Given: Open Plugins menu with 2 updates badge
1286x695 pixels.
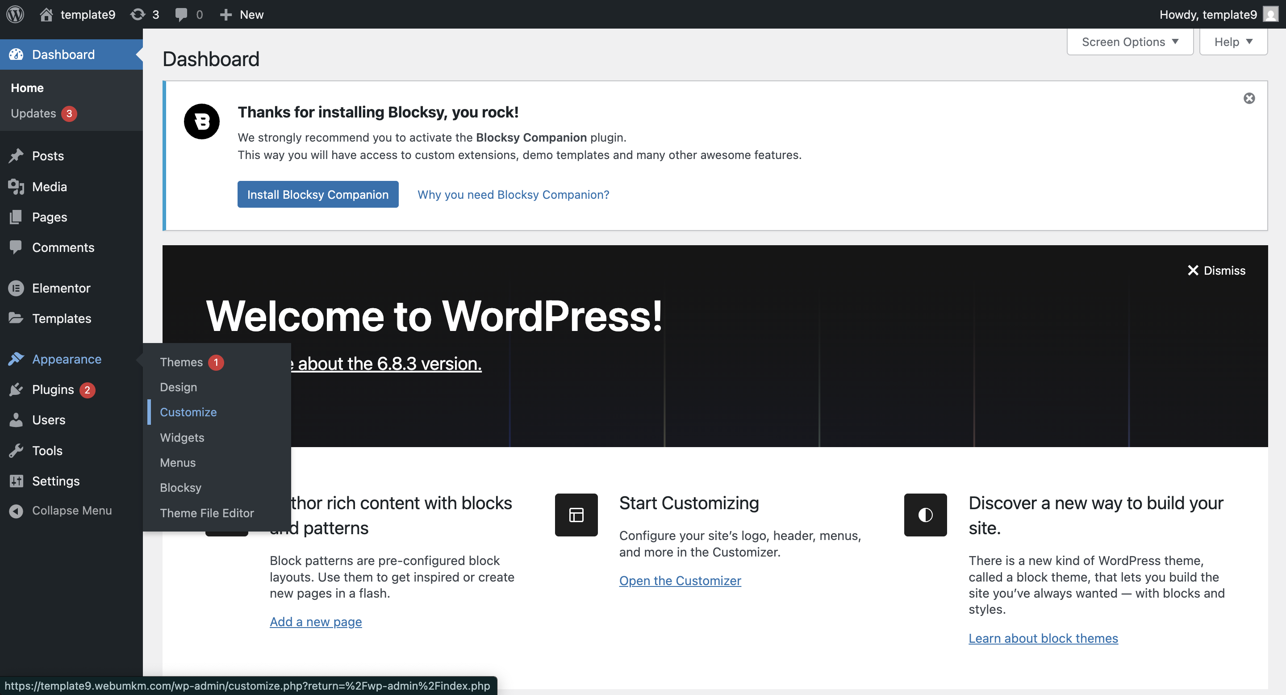Looking at the screenshot, I should 53,389.
